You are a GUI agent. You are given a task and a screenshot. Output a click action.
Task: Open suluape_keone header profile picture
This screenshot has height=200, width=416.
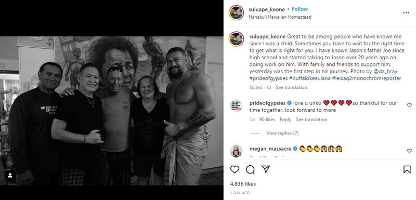[x=236, y=12]
